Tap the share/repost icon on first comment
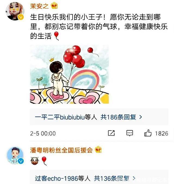Image resolution: width=174 pixels, height=184 pixels. click(111, 133)
